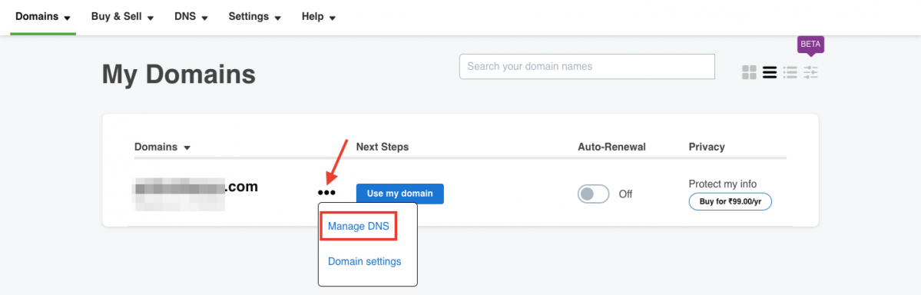Viewport: 921px width, 295px height.
Task: Choose Domain settings from the popup
Action: tap(364, 261)
